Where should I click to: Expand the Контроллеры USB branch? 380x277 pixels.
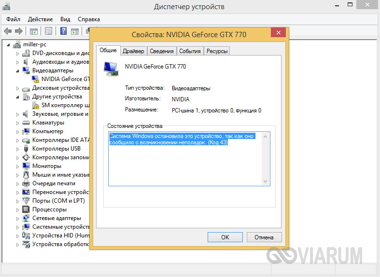click(17, 149)
